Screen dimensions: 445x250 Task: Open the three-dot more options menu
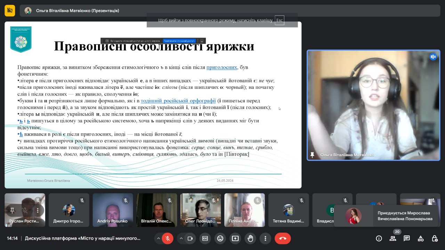265,238
